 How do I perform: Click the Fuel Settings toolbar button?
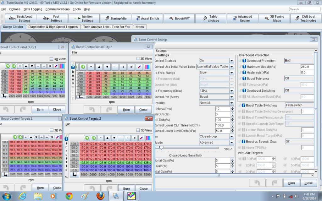pos(52,19)
